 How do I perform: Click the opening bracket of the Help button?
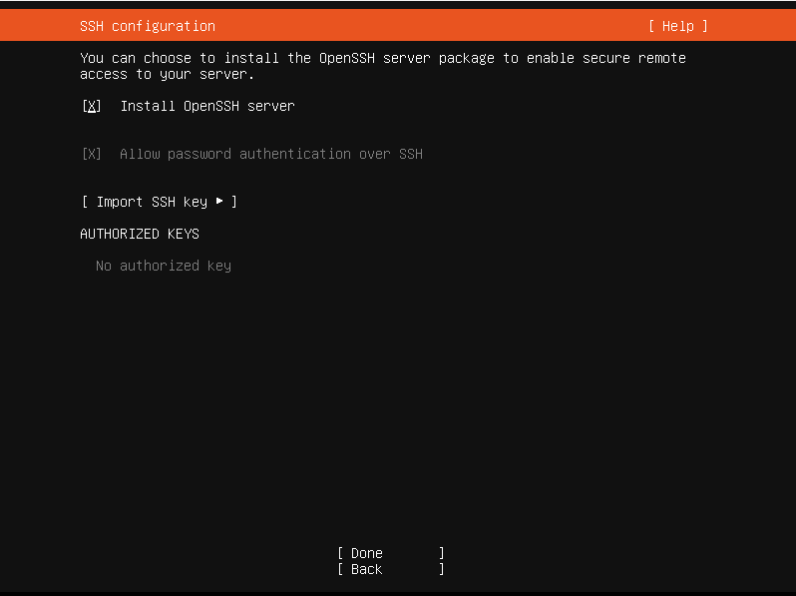point(651,26)
